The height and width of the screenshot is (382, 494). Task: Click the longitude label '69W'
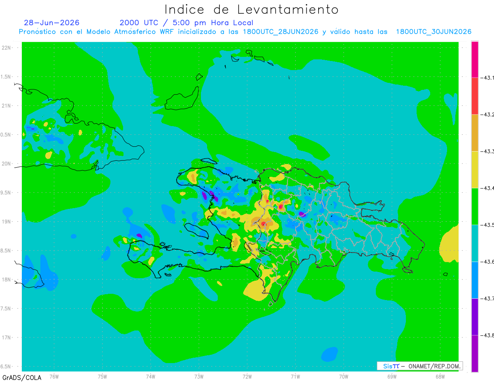coord(392,377)
